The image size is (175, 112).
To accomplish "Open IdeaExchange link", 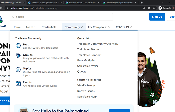I will coord(86,85).
